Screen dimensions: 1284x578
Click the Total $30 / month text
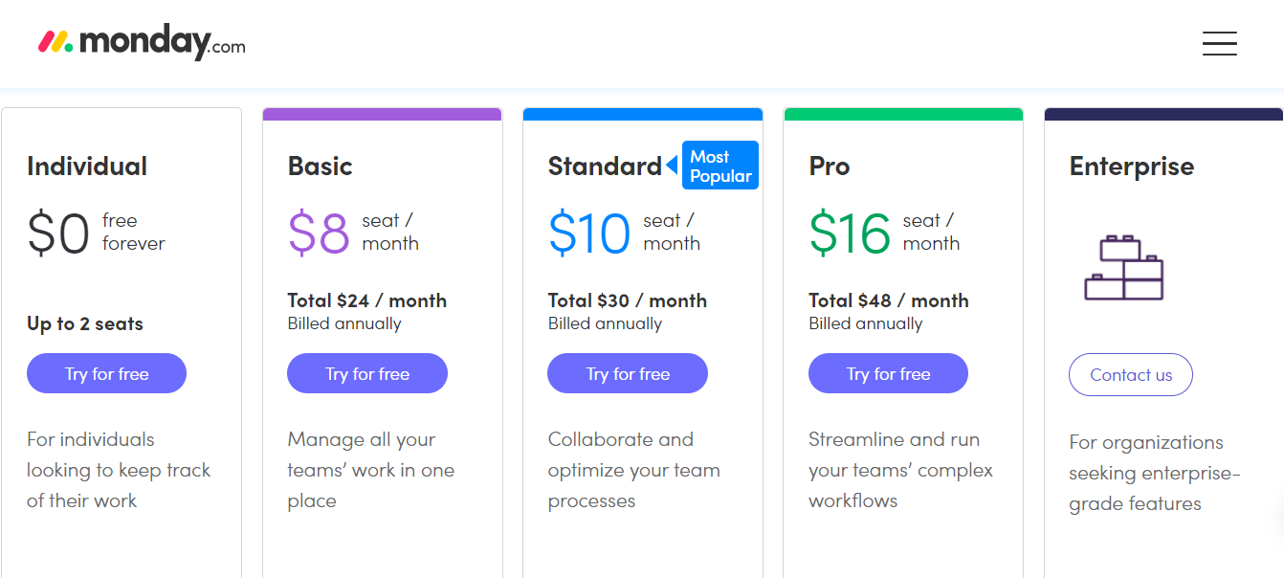click(x=627, y=300)
